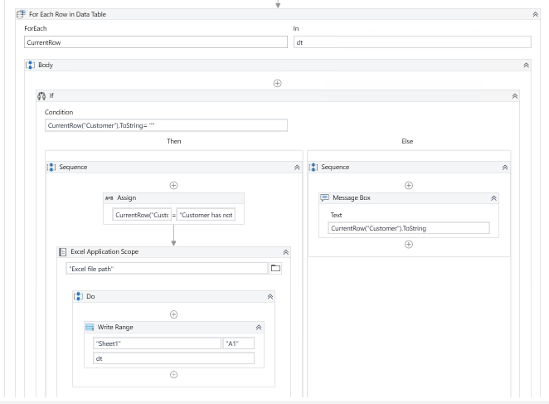Image resolution: width=549 pixels, height=404 pixels.
Task: Edit the If Condition expression field
Action: (166, 125)
